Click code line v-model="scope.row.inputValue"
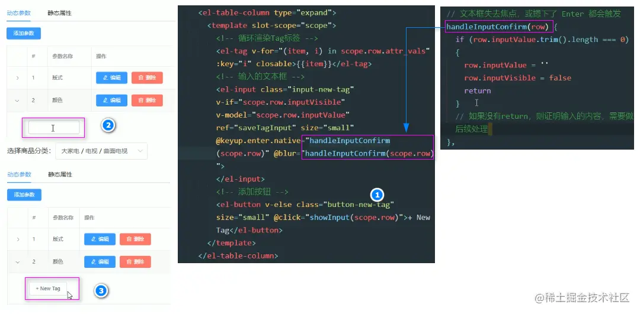This screenshot has height=314, width=640. point(283,115)
